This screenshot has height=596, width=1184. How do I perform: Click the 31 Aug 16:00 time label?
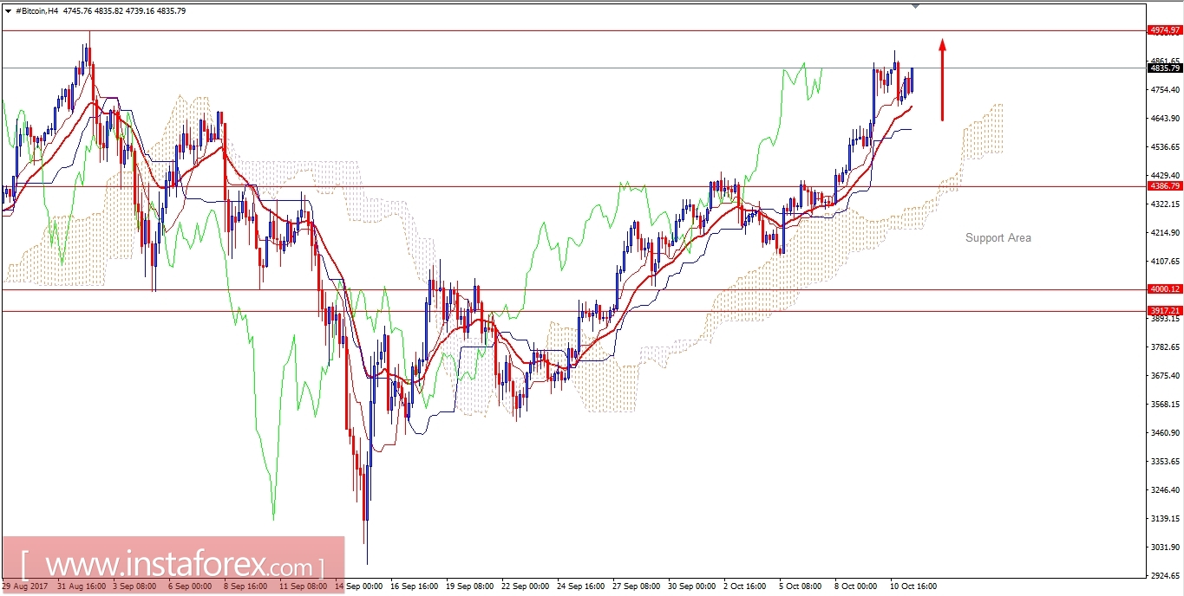click(x=83, y=586)
